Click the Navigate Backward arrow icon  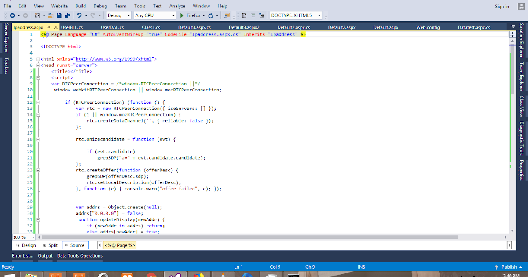(x=13, y=15)
